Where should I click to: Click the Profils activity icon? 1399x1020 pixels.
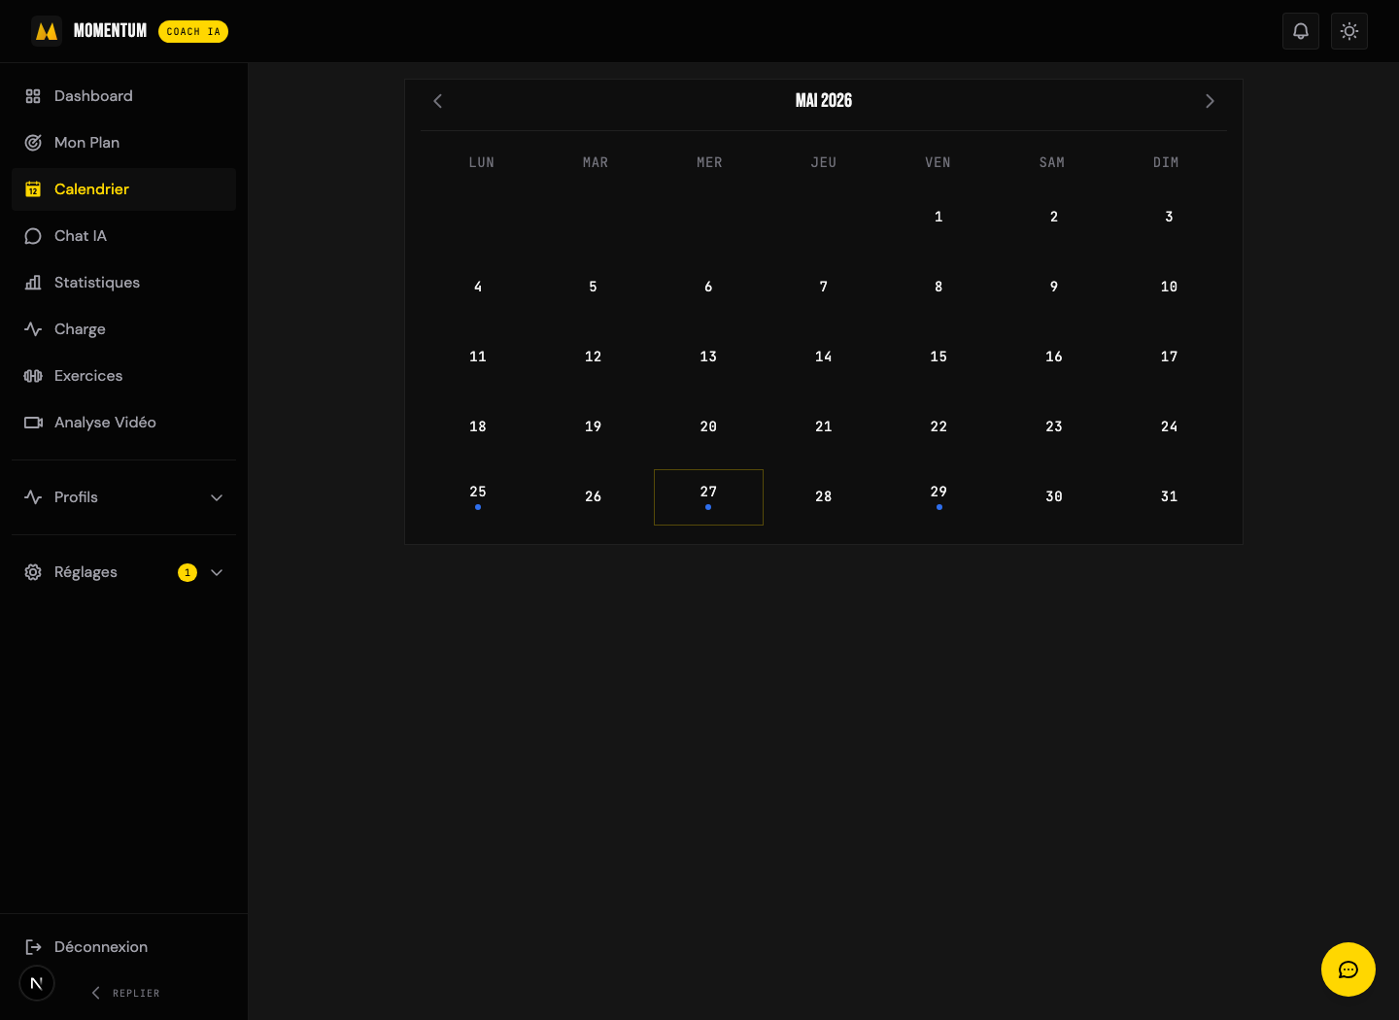pos(33,497)
